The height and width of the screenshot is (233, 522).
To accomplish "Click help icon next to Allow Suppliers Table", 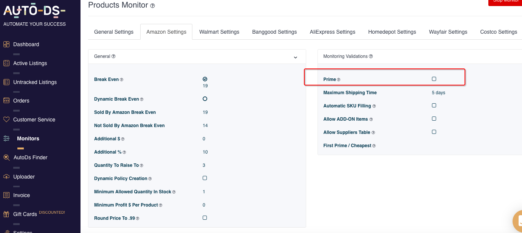I will point(373,133).
